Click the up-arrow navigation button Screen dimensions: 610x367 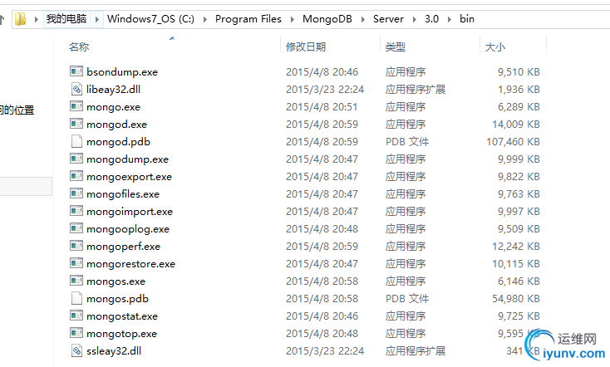pos(2,19)
